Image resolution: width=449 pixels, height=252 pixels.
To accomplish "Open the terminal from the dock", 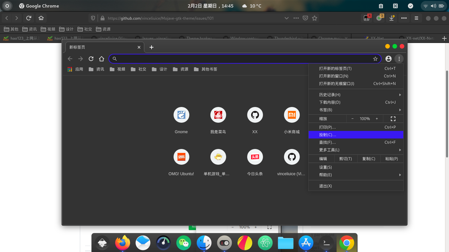I will (x=326, y=243).
